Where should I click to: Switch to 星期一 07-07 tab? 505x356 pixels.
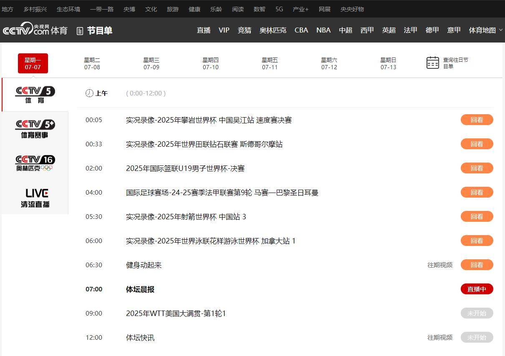point(33,63)
